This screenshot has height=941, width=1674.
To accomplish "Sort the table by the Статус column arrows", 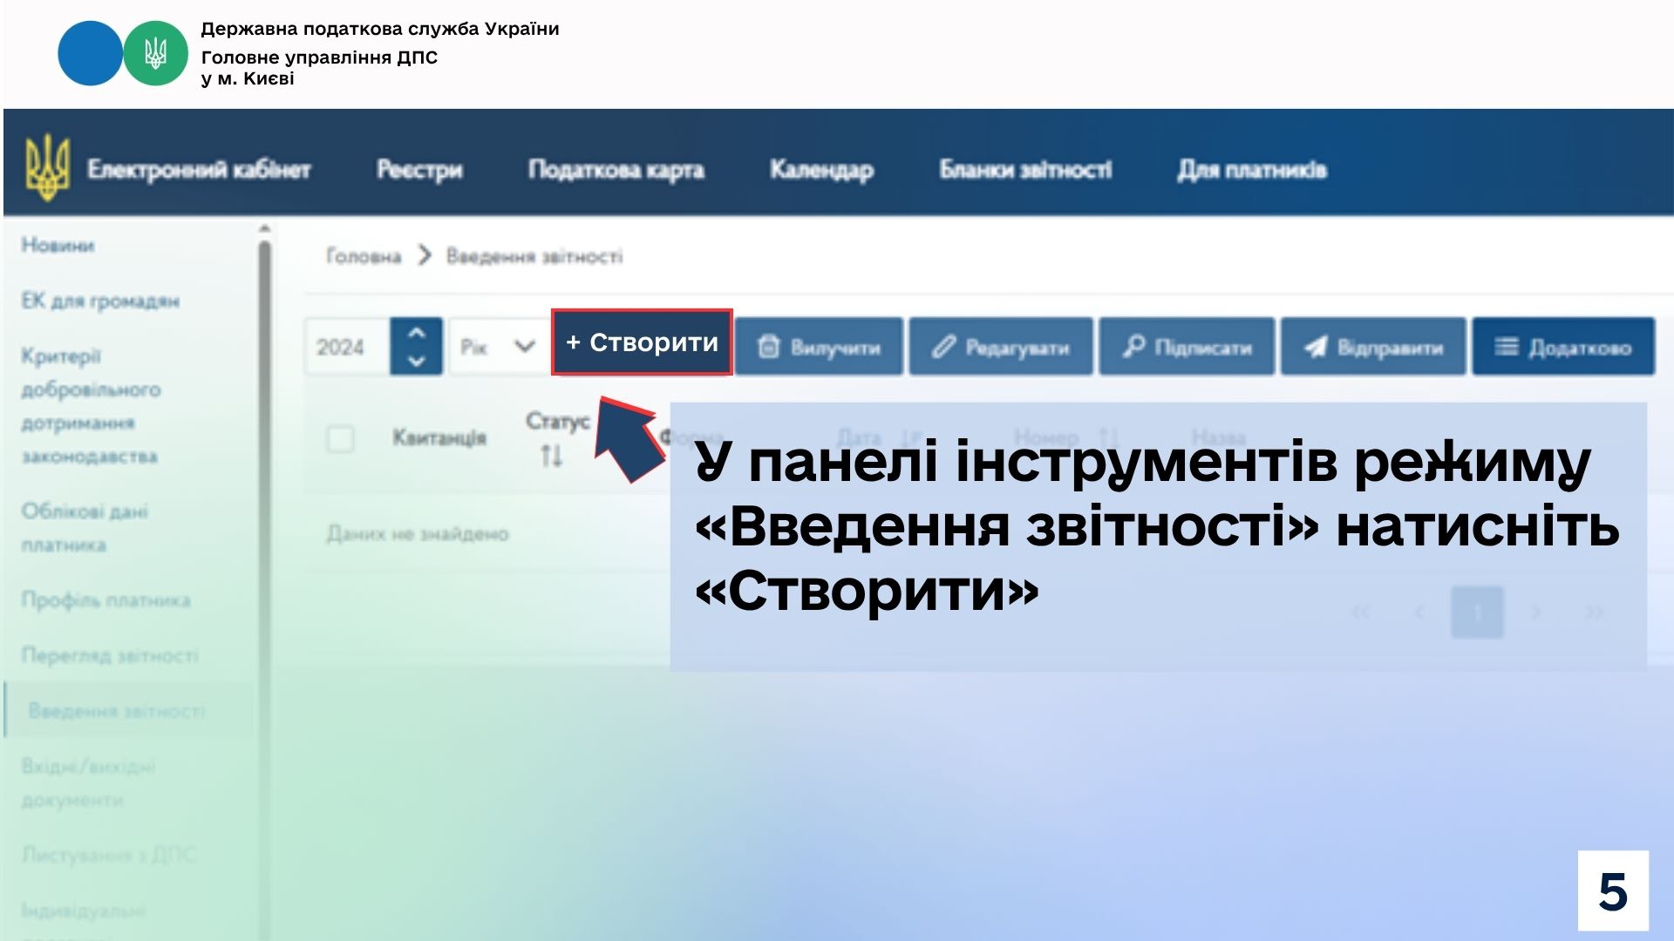I will (553, 453).
